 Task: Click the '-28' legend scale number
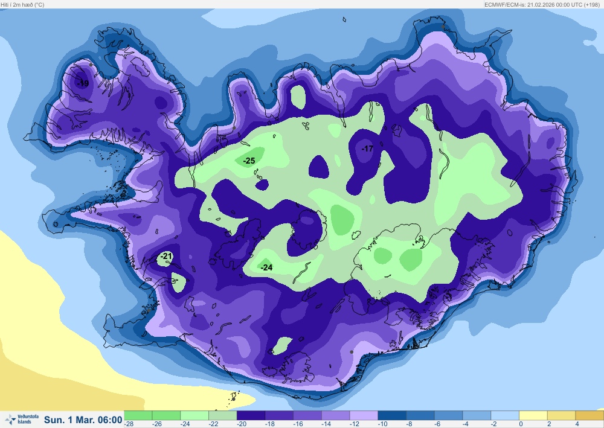coord(129,424)
